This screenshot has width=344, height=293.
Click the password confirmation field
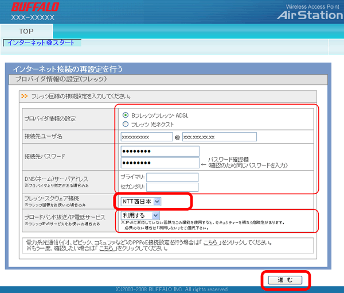[x=160, y=163]
